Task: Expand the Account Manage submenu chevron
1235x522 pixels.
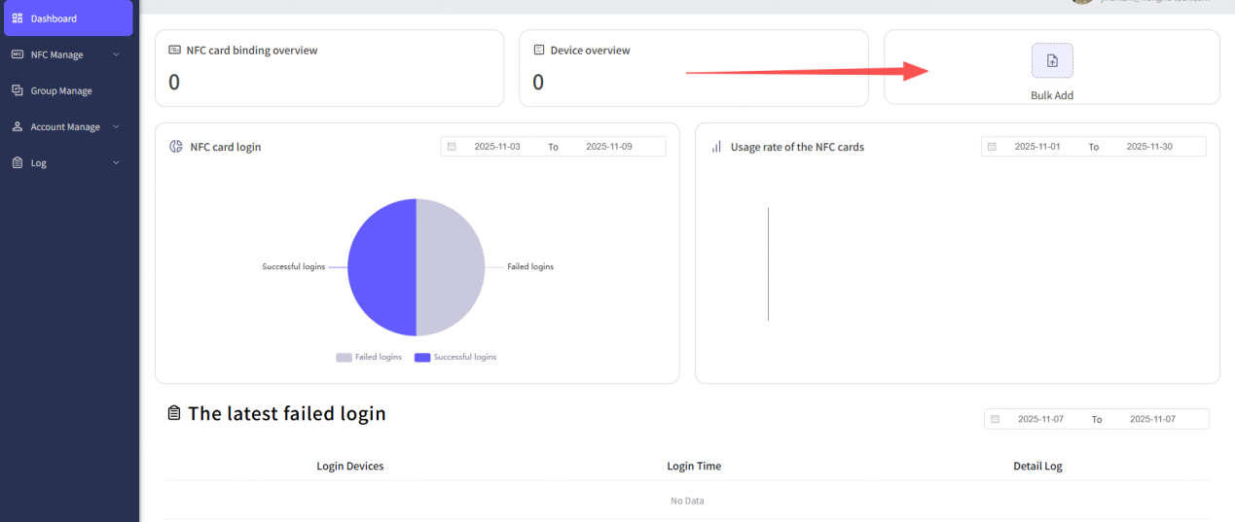Action: tap(116, 127)
